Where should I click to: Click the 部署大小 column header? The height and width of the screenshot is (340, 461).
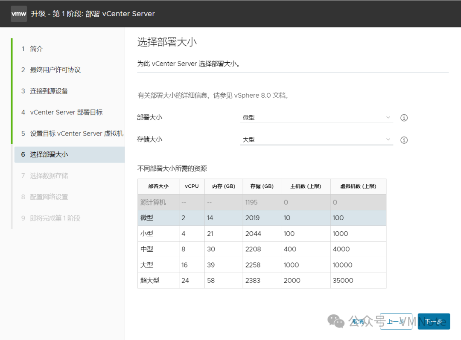click(x=158, y=186)
